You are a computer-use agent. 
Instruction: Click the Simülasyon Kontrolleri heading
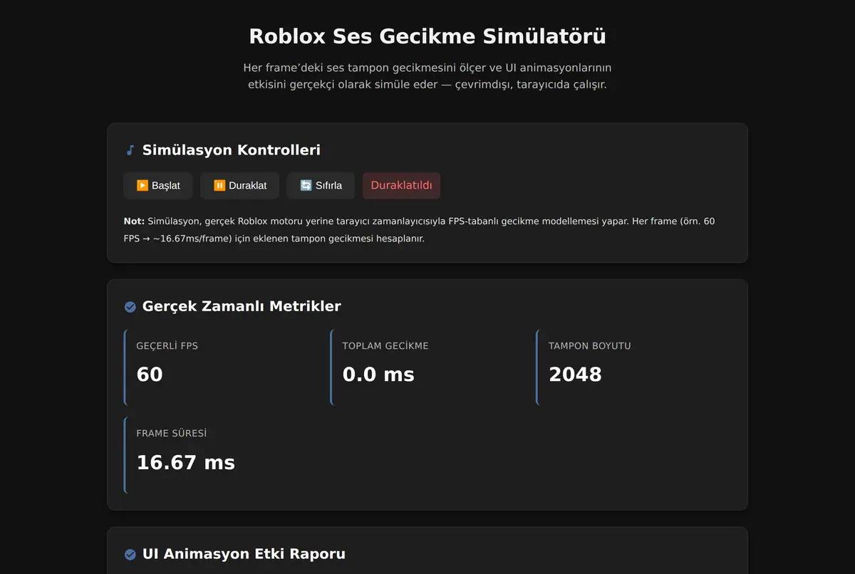pyautogui.click(x=232, y=150)
